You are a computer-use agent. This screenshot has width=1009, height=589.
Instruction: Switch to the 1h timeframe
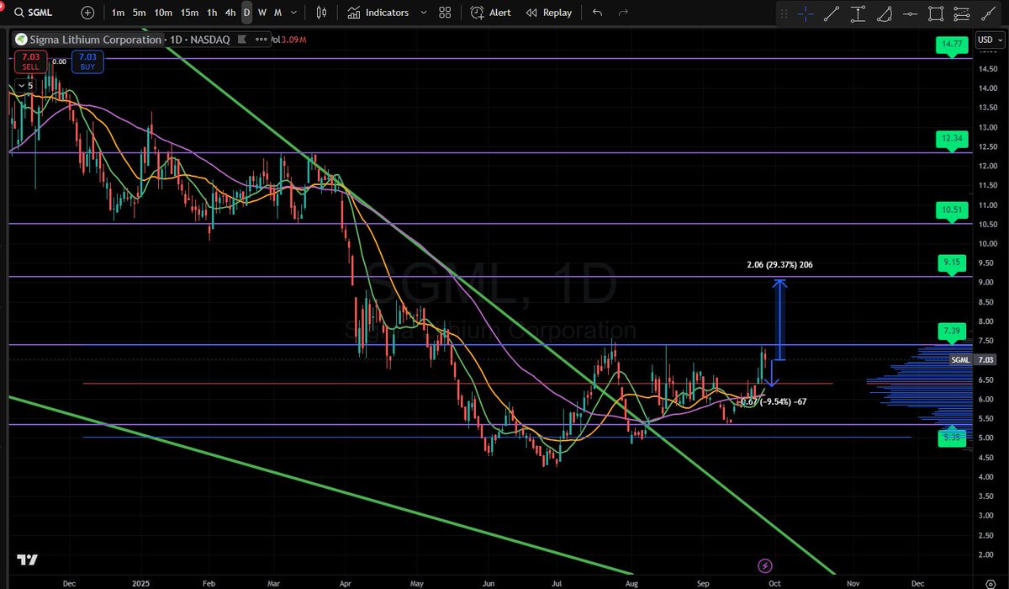212,13
